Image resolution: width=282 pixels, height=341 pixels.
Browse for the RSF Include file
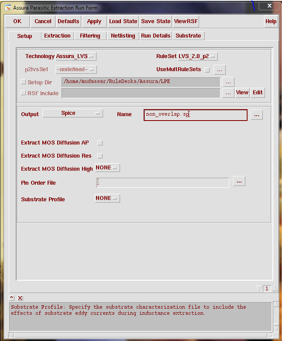[228, 93]
